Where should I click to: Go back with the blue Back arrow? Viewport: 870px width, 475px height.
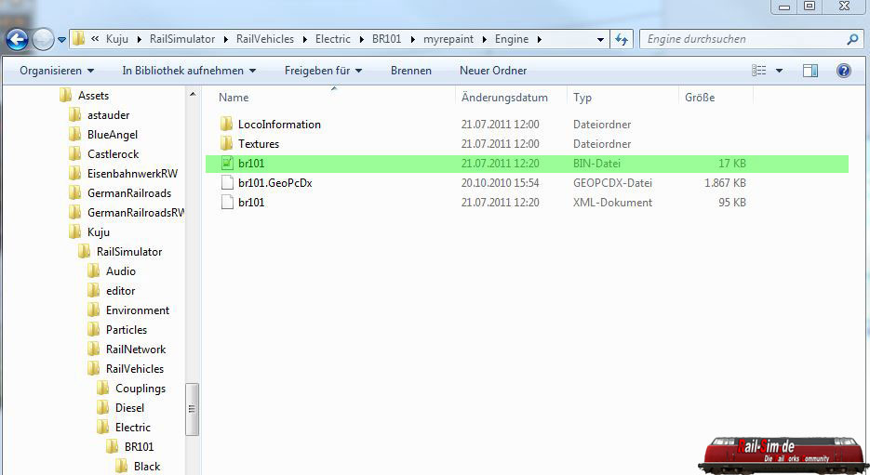(17, 39)
